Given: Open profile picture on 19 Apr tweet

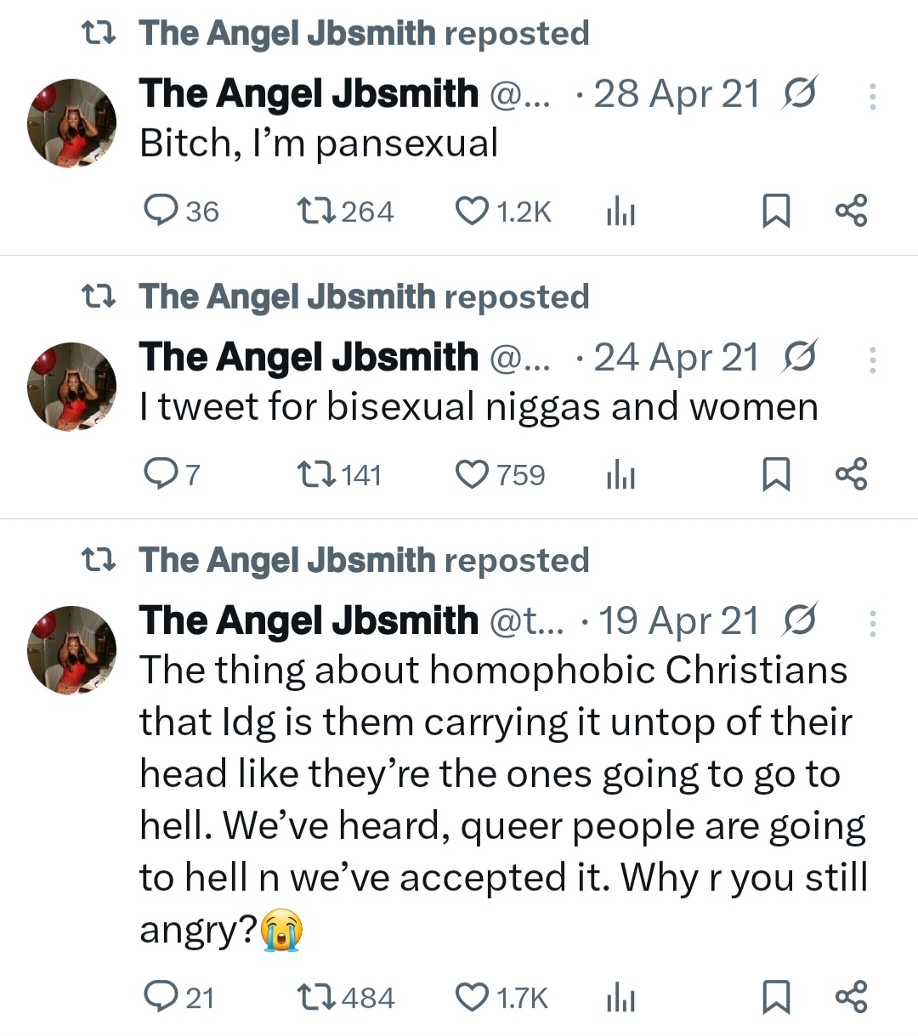Looking at the screenshot, I should point(72,650).
